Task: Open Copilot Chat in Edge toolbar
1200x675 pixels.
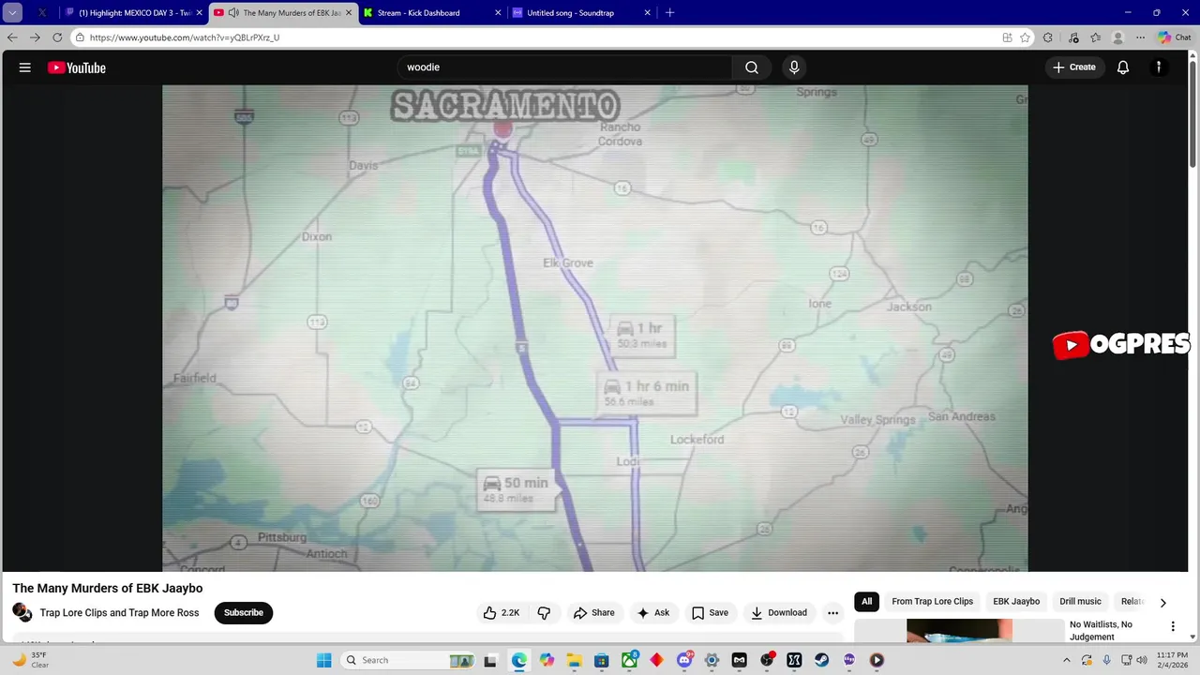Action: tap(1175, 37)
